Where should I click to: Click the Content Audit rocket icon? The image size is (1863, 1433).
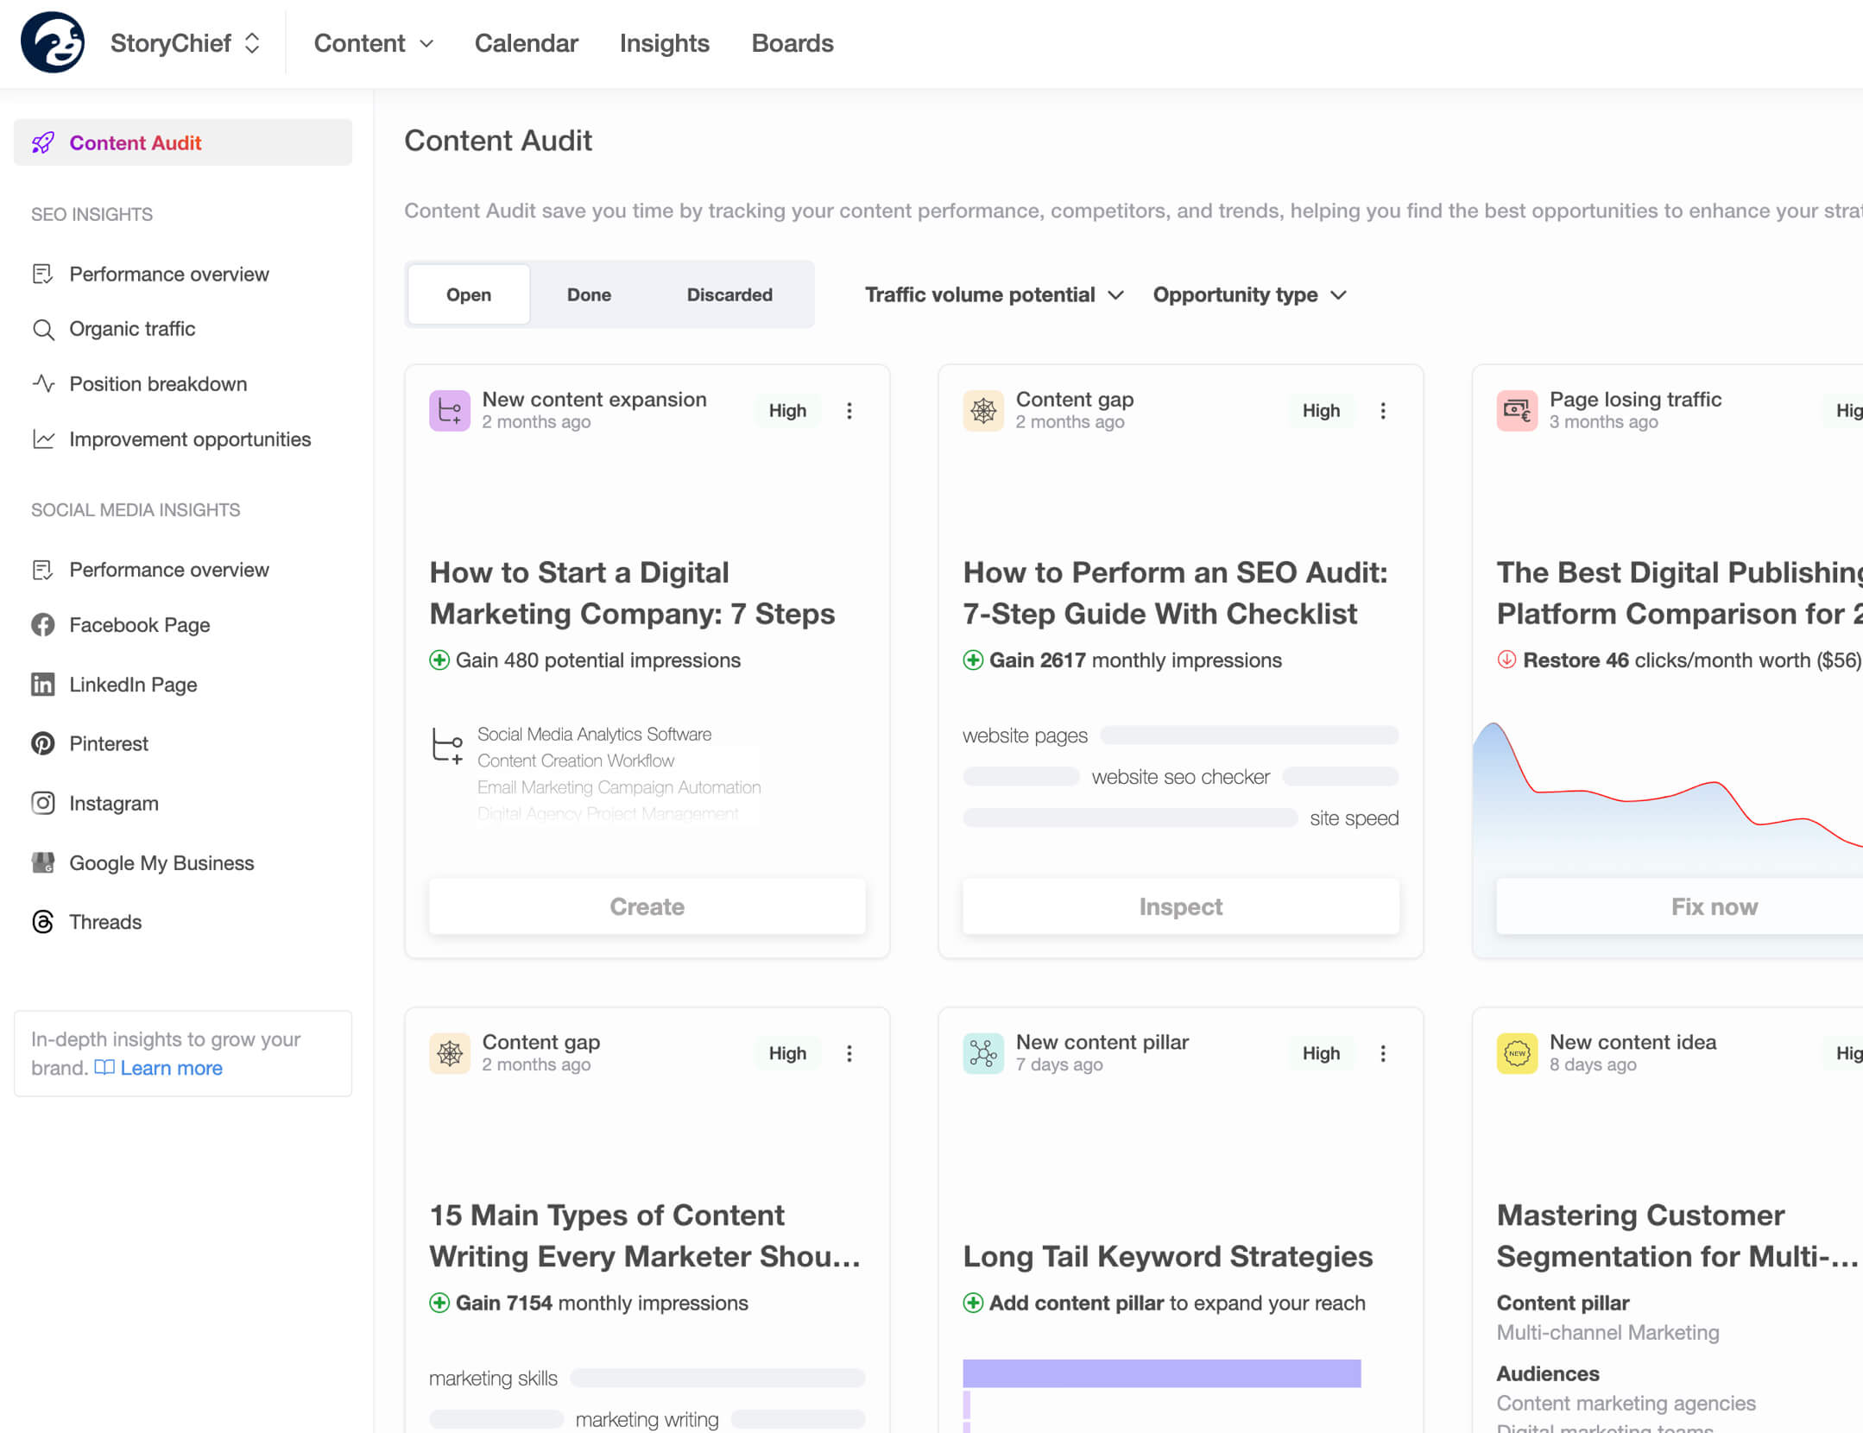point(43,142)
